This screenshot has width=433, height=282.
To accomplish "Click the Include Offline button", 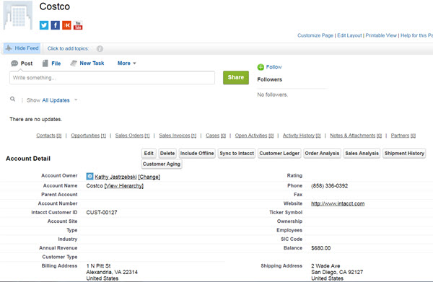I will pyautogui.click(x=197, y=154).
